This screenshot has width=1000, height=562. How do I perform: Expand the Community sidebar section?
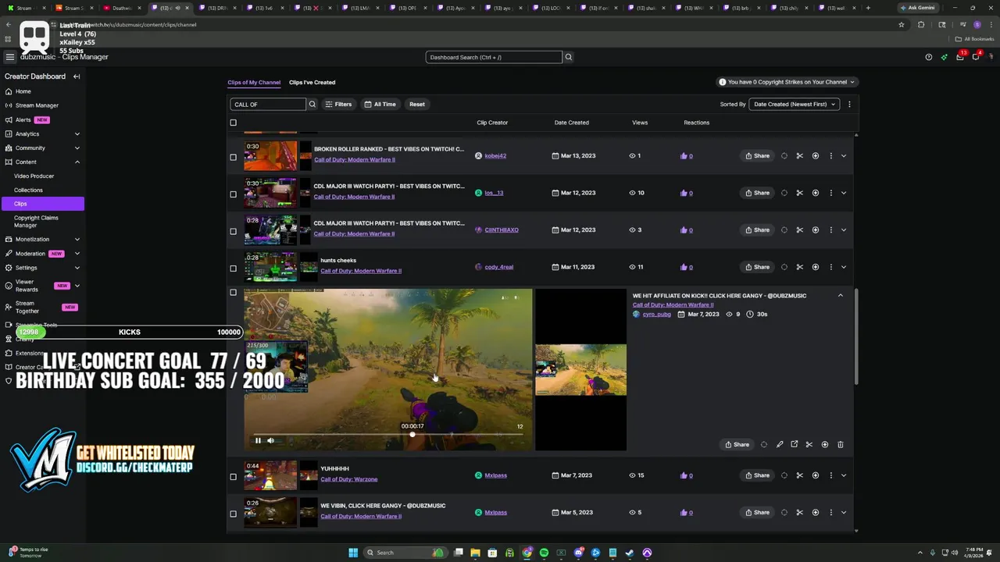(x=77, y=148)
